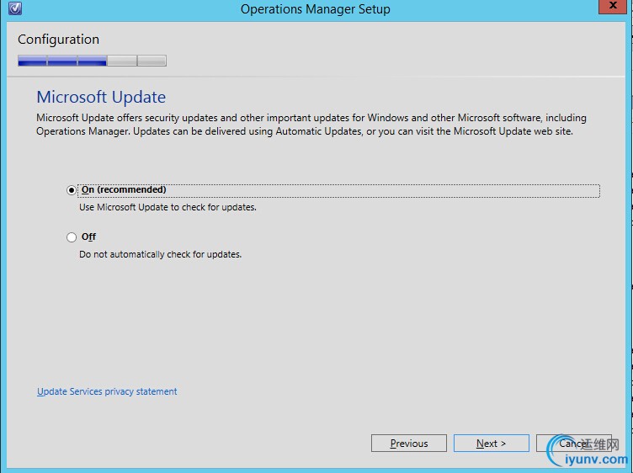Click the Configuration section title

click(59, 40)
